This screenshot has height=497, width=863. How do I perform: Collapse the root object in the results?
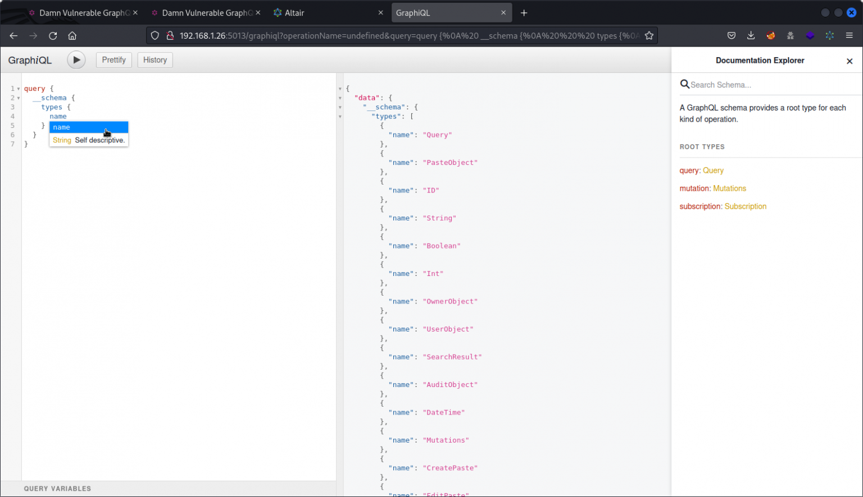(x=340, y=89)
